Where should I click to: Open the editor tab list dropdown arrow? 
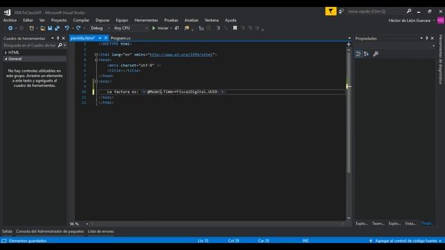tap(349, 38)
